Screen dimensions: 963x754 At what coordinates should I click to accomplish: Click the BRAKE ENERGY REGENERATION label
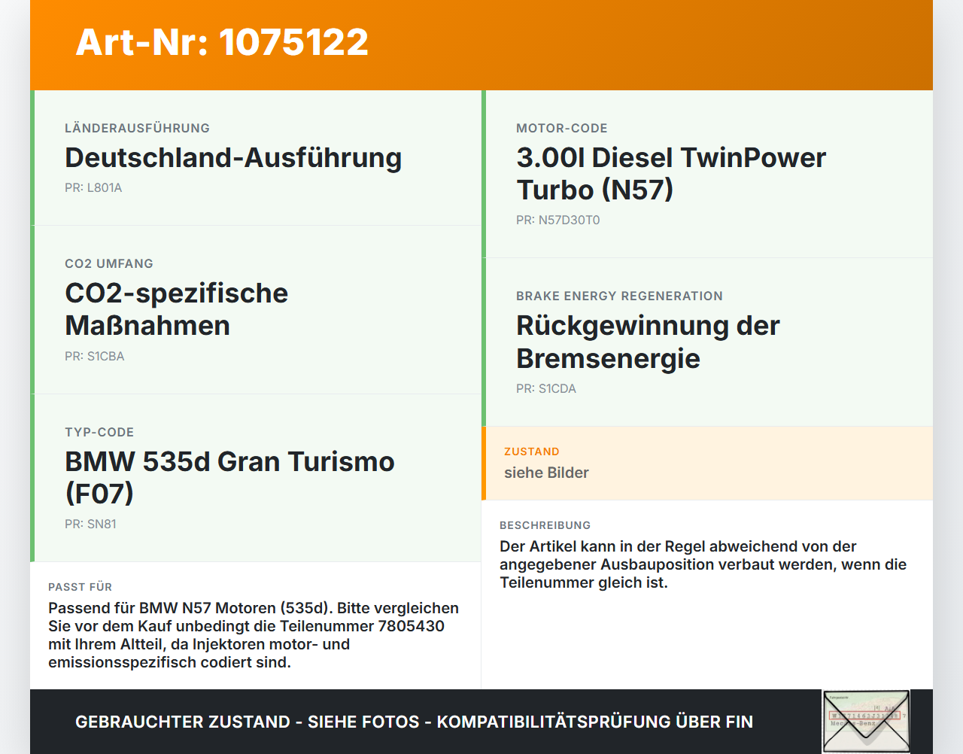[x=619, y=296]
